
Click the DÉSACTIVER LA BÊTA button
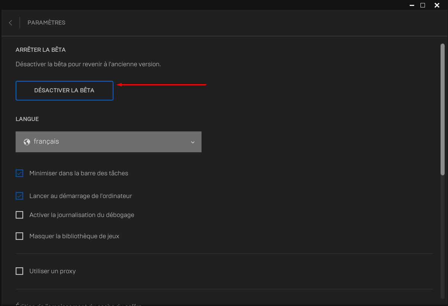[64, 90]
